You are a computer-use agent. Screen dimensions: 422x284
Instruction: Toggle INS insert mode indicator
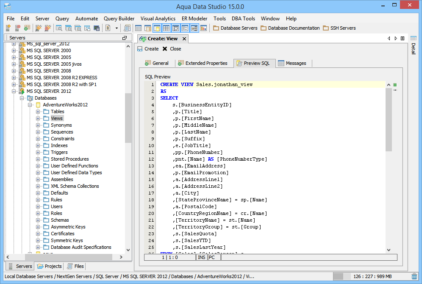coord(202,257)
